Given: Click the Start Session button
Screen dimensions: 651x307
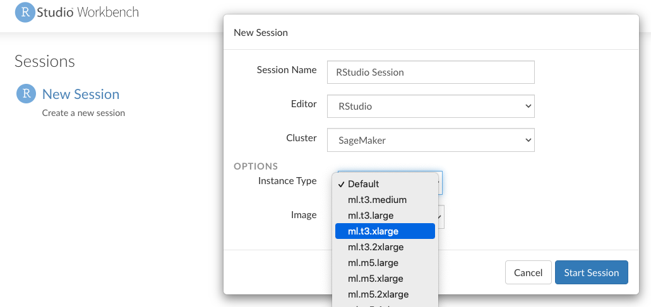Looking at the screenshot, I should [591, 272].
